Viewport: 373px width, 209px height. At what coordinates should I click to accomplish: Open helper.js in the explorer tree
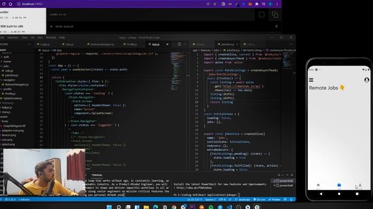(x=7, y=107)
